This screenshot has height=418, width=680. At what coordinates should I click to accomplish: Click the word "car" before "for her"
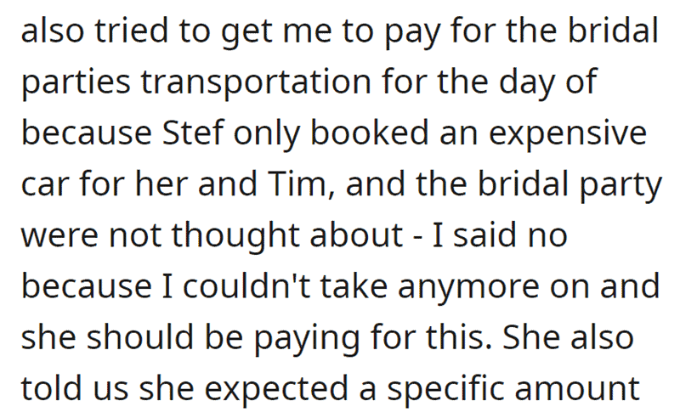[45, 185]
